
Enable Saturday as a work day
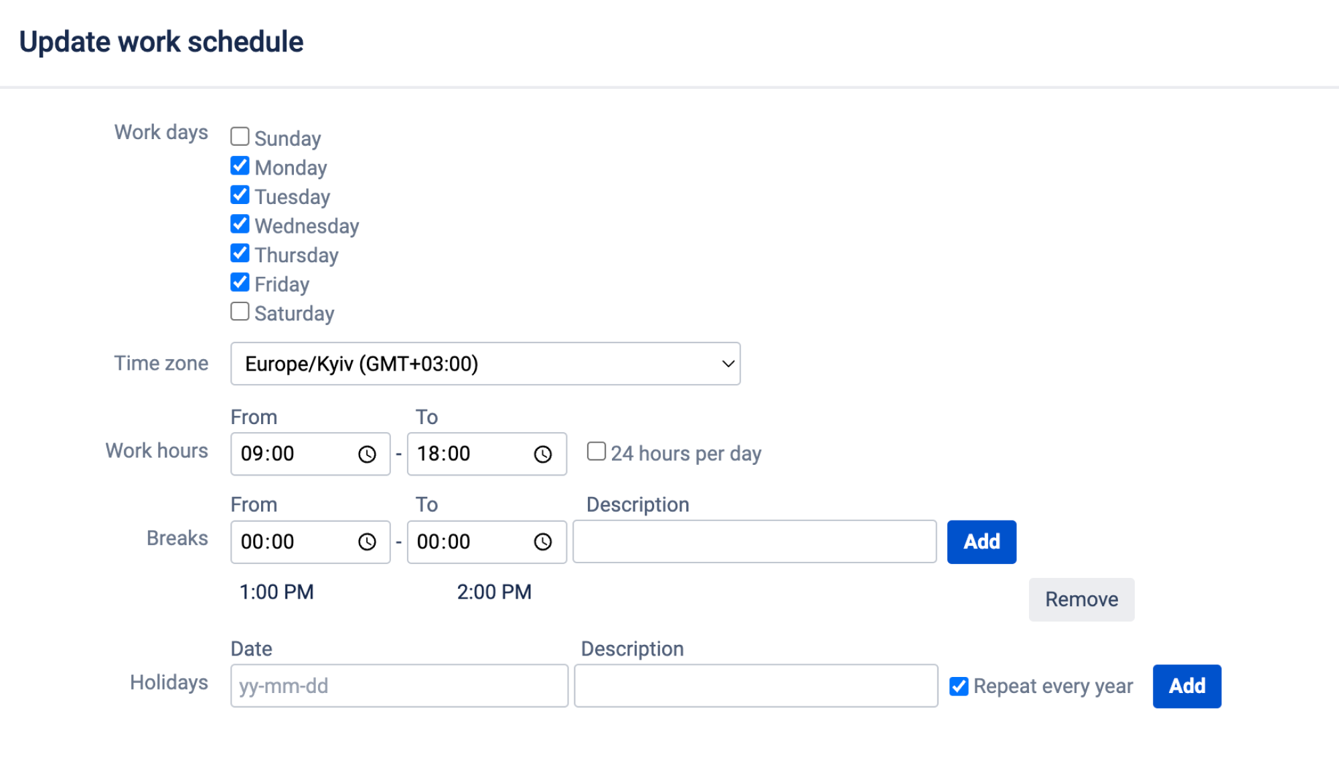[x=239, y=311]
